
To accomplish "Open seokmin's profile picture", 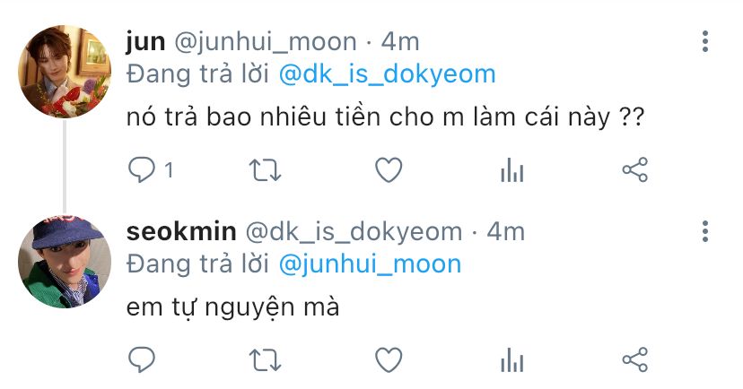I will pos(65,262).
